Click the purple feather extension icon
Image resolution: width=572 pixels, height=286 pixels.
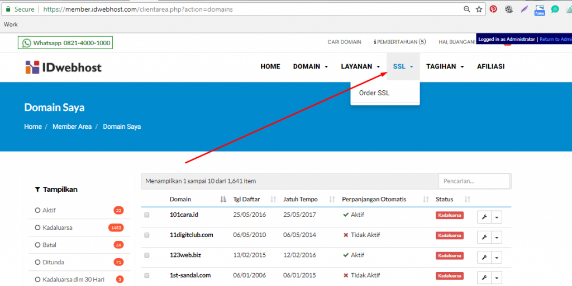point(524,9)
